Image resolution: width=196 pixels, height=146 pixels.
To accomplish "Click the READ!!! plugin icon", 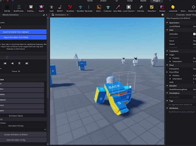I will [60, 8].
